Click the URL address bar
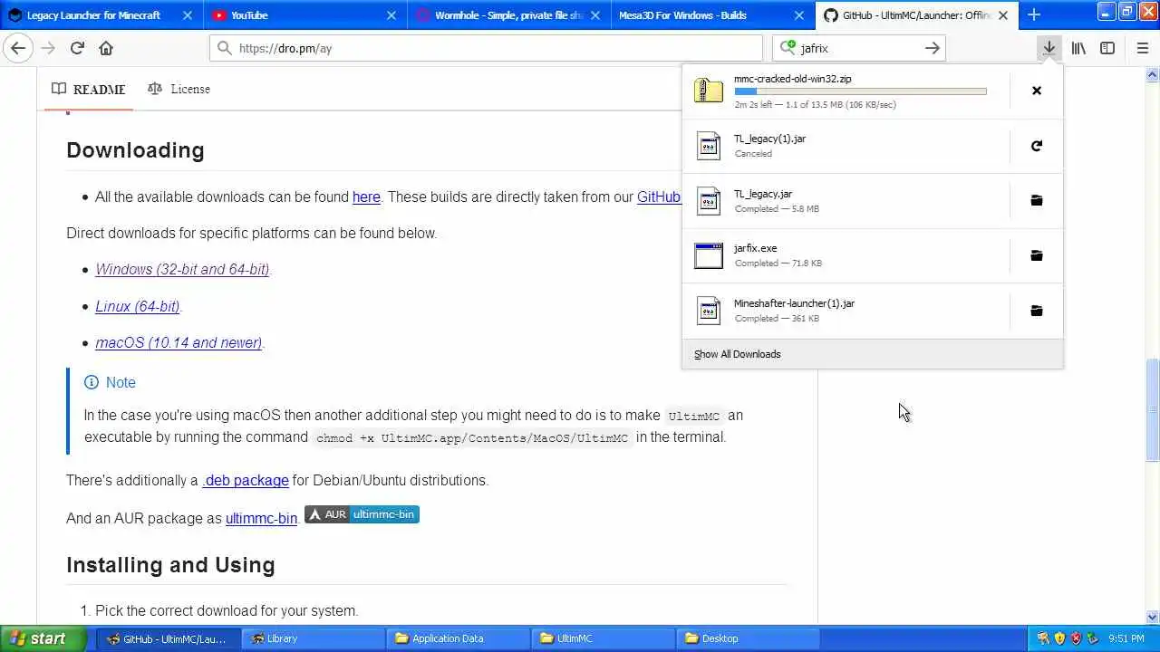Screen dimensions: 1160x652 tap(487, 48)
